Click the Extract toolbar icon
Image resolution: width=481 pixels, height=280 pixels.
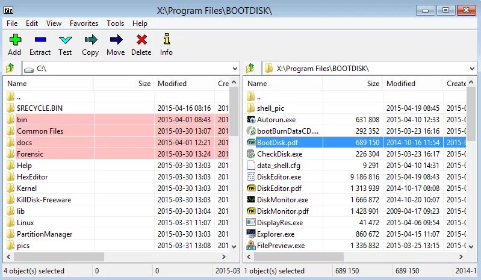click(x=40, y=40)
